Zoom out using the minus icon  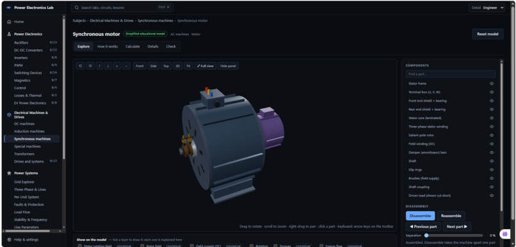(126, 66)
